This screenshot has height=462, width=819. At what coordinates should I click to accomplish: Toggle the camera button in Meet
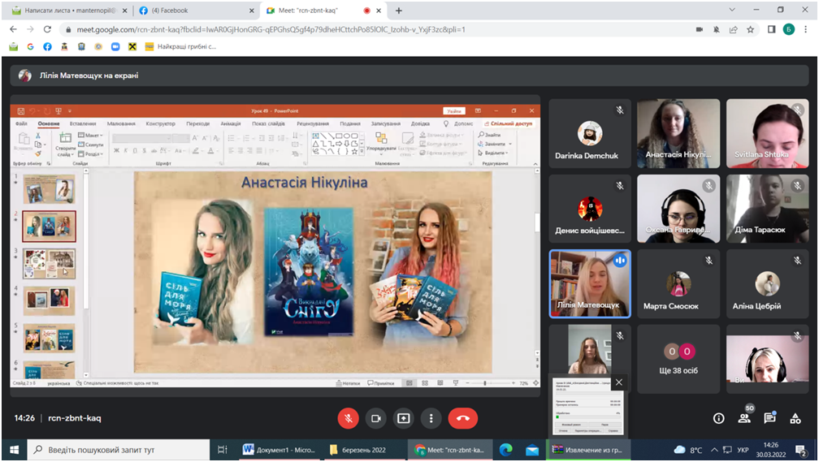coord(375,418)
